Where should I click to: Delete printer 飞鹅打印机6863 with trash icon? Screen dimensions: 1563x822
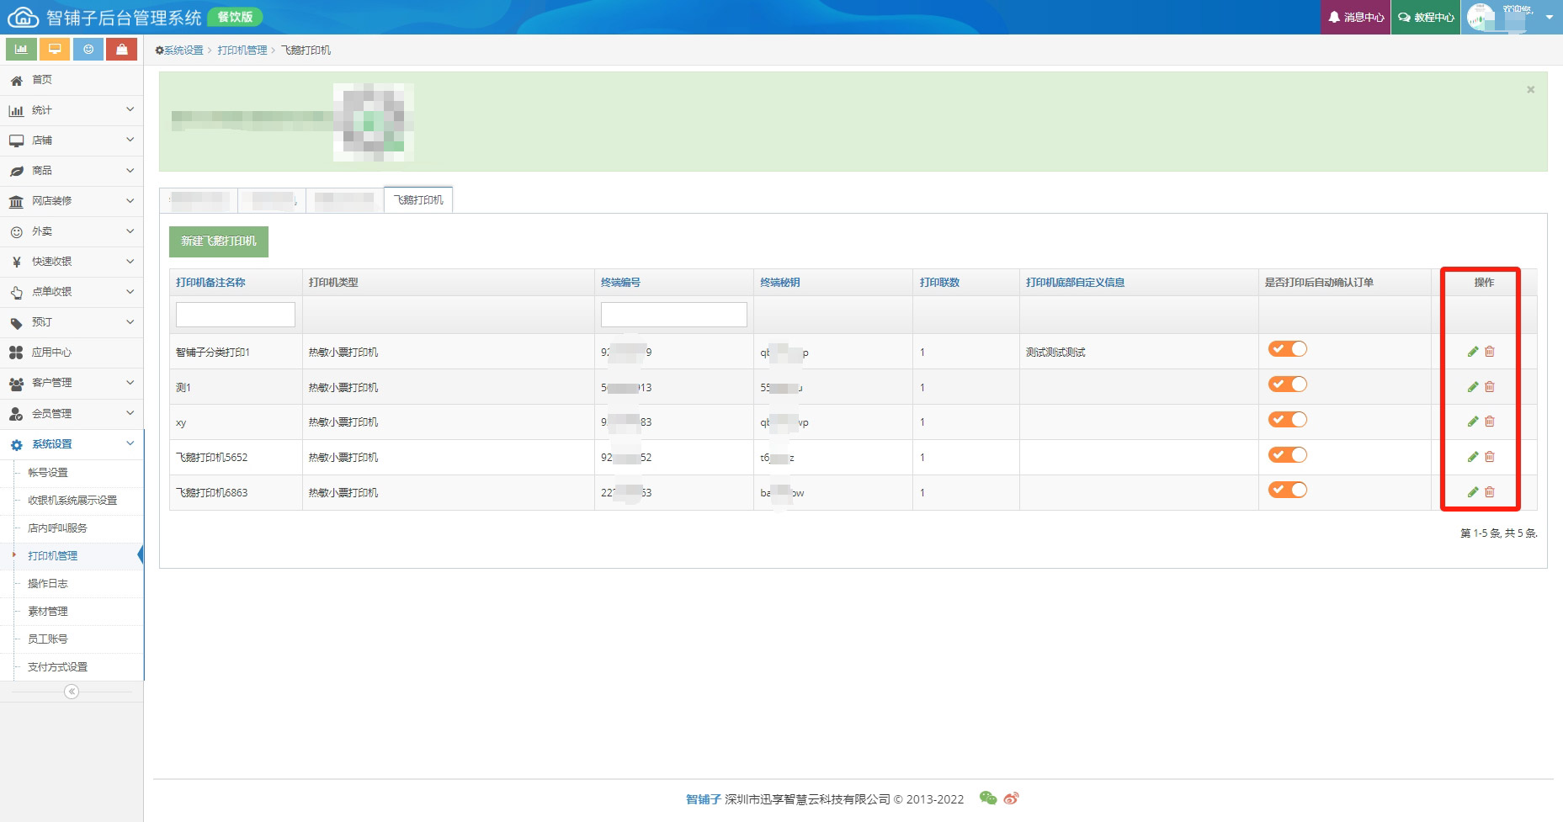click(1490, 492)
